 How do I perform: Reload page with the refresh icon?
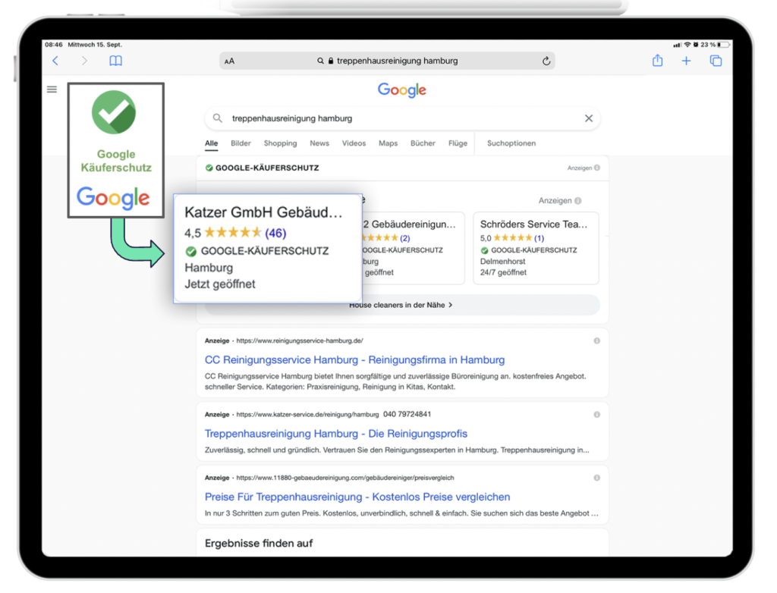(x=546, y=61)
